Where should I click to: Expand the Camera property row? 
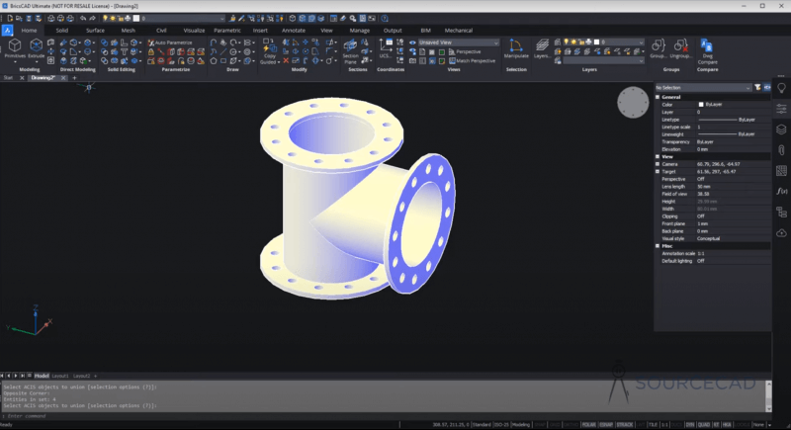(x=658, y=164)
